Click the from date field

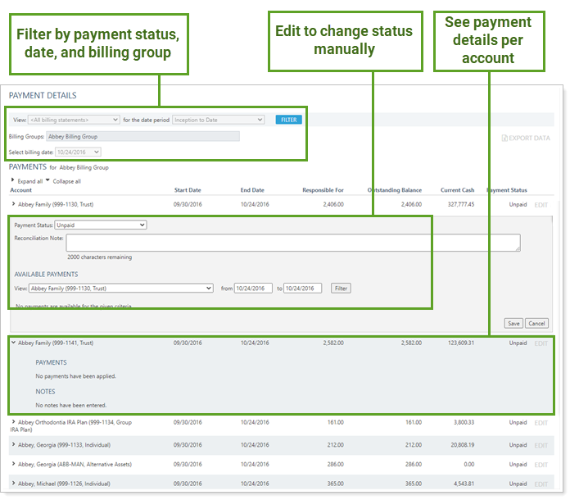pyautogui.click(x=253, y=289)
